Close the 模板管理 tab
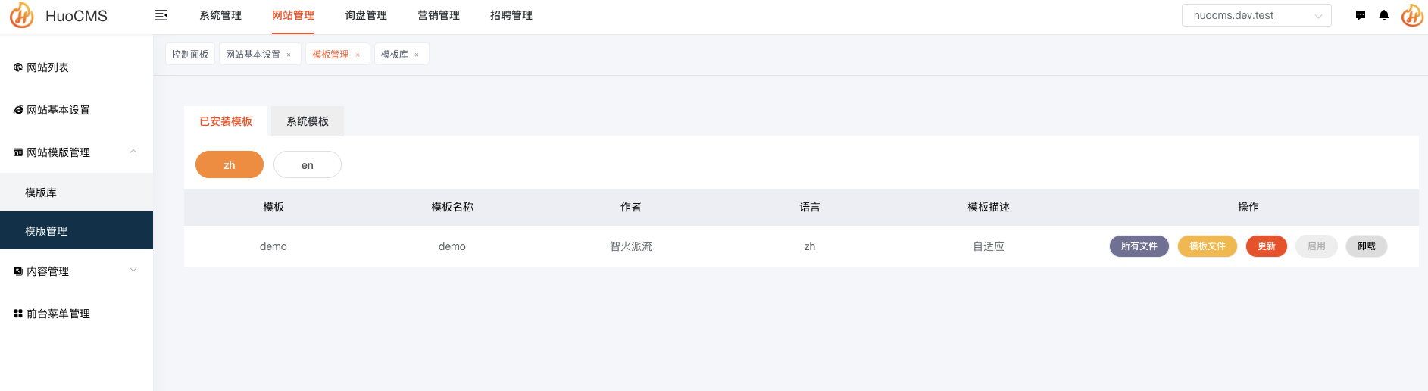Image resolution: width=1428 pixels, height=391 pixels. pyautogui.click(x=358, y=55)
